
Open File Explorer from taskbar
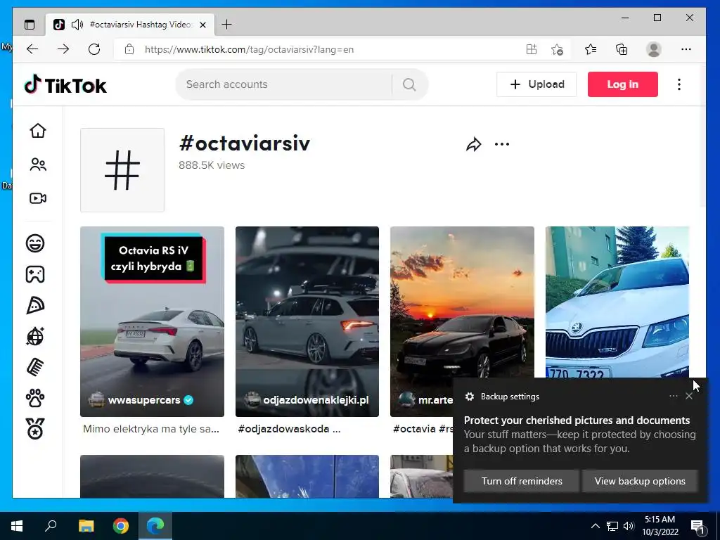tap(86, 526)
